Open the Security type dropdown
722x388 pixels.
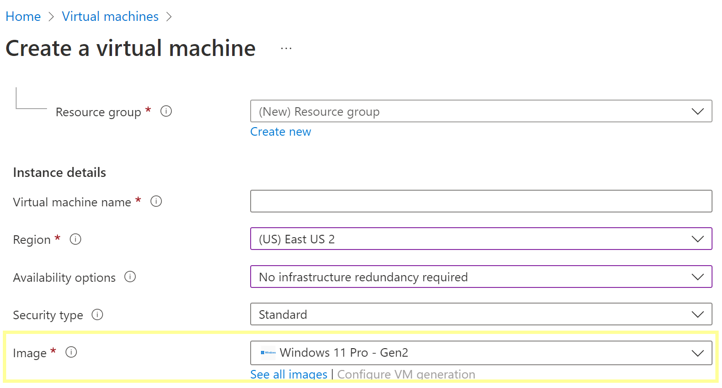[481, 314]
